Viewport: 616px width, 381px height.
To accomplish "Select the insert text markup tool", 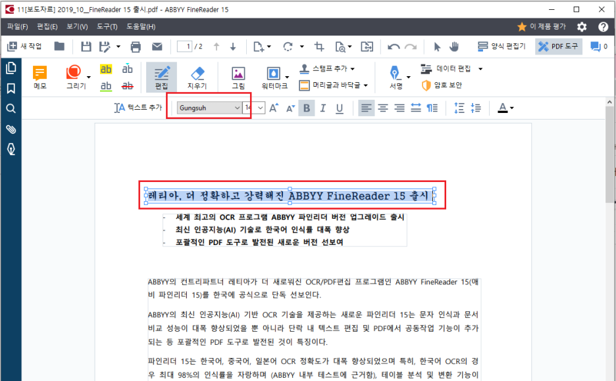I will 127,69.
